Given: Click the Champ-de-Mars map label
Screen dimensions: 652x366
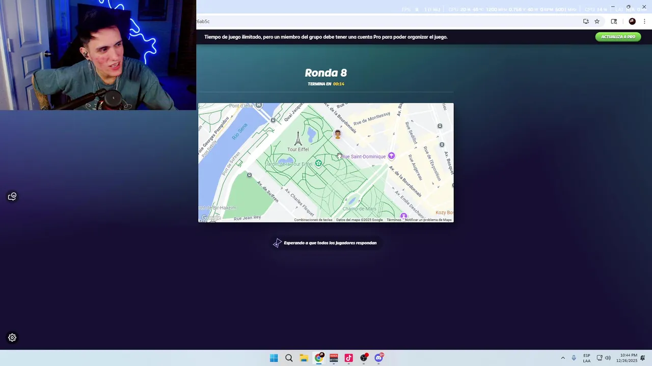Looking at the screenshot, I should [360, 209].
